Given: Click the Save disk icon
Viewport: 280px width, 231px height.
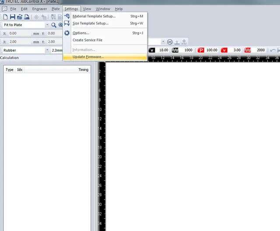Looking at the screenshot, I should (13, 17).
